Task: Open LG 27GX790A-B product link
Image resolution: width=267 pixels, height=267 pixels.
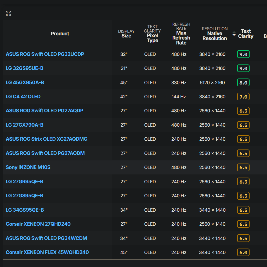Action: coord(24,125)
